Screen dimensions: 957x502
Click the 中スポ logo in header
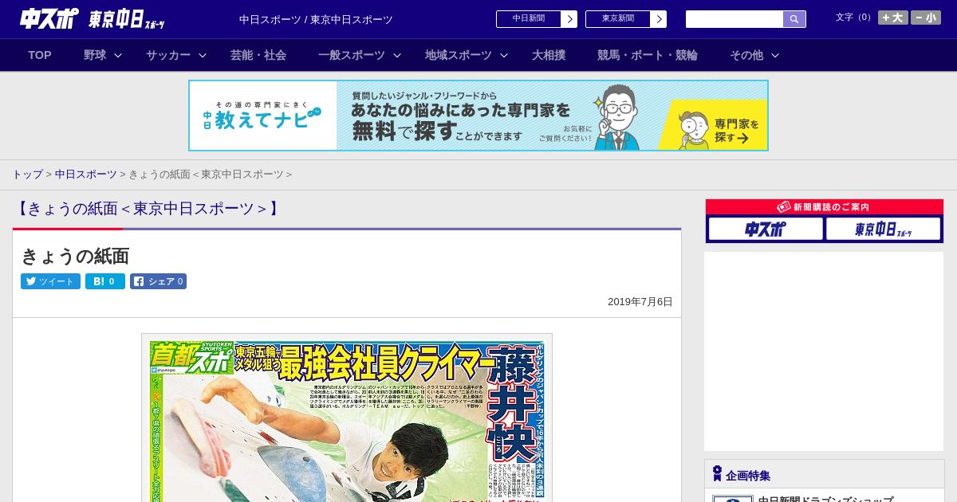49,18
